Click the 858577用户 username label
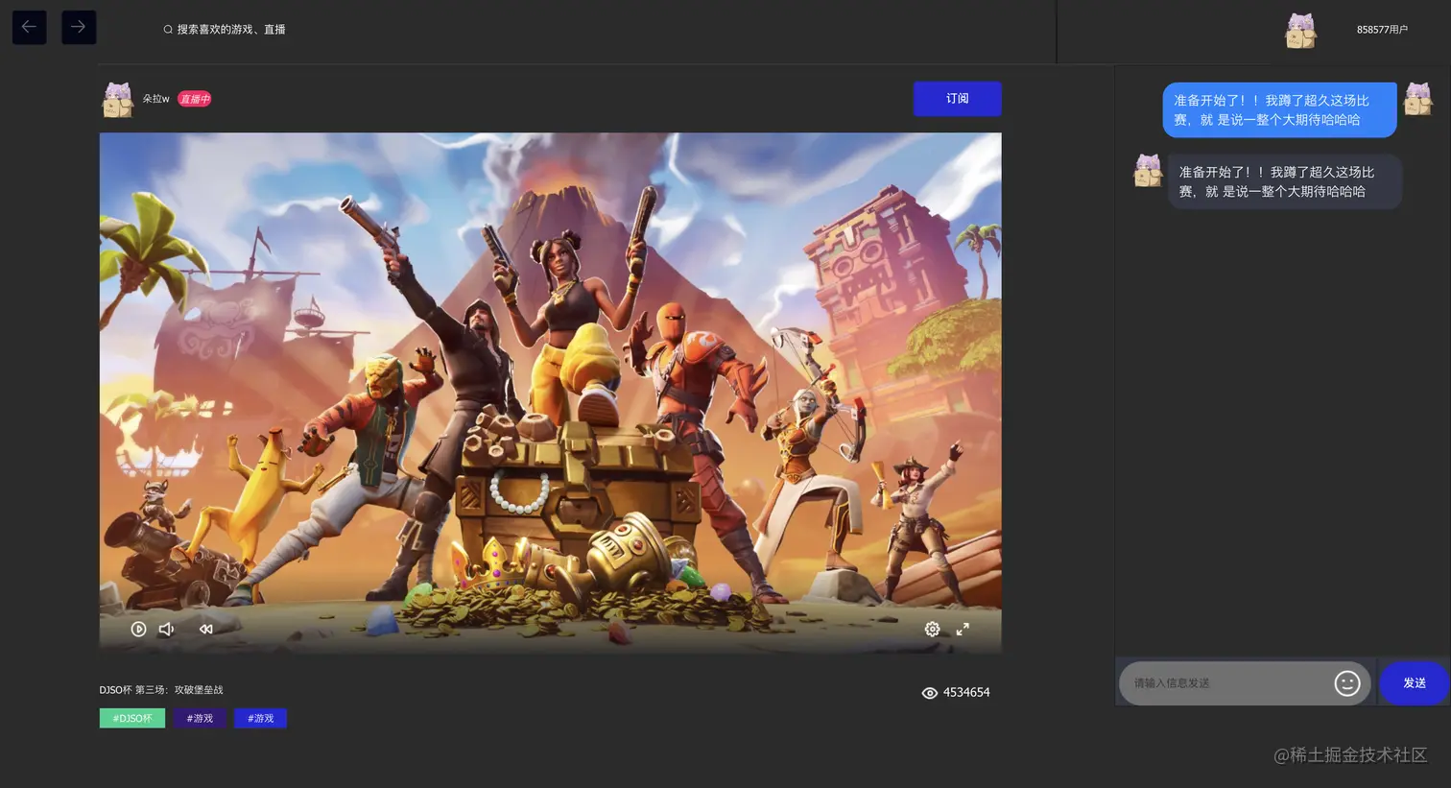Viewport: 1451px width, 788px height. pos(1382,30)
